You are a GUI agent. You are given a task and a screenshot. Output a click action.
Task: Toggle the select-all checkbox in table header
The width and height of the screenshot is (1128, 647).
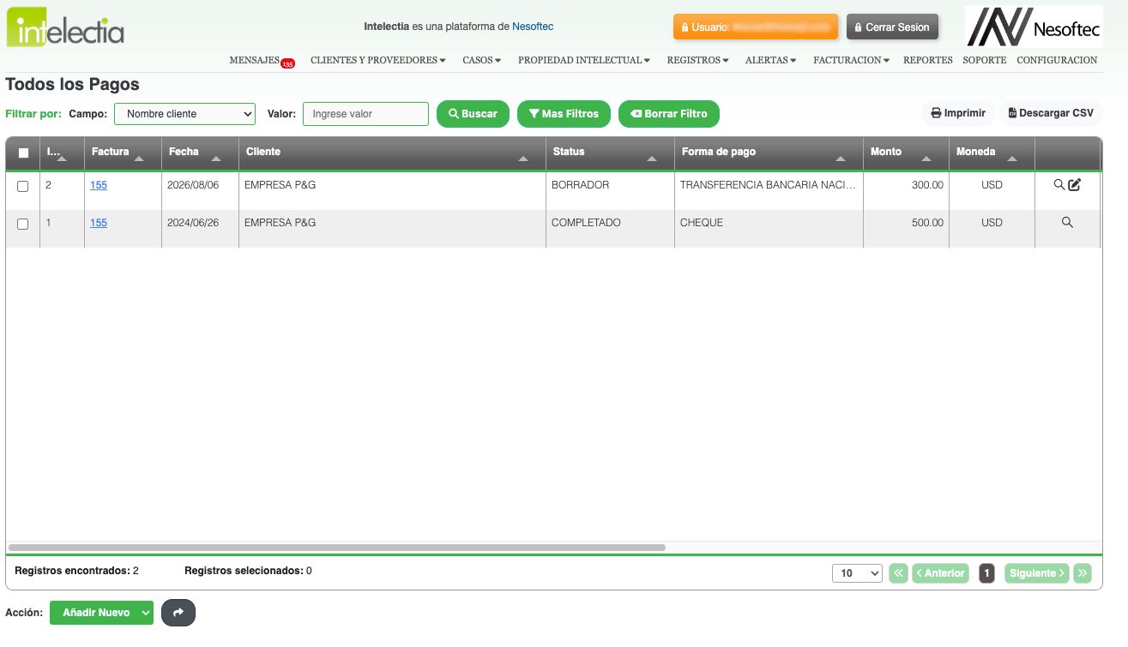(23, 153)
